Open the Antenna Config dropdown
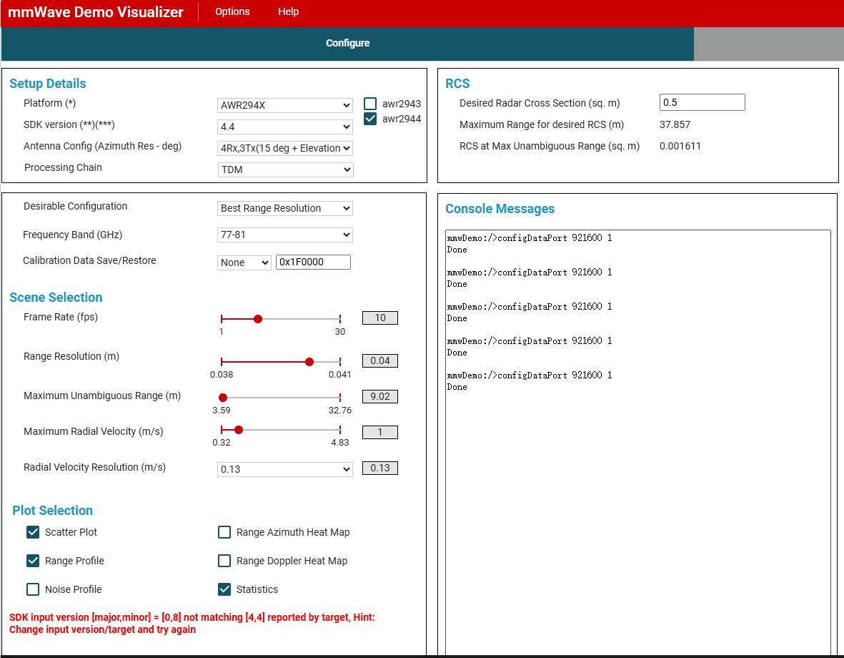The width and height of the screenshot is (844, 658). pyautogui.click(x=284, y=148)
